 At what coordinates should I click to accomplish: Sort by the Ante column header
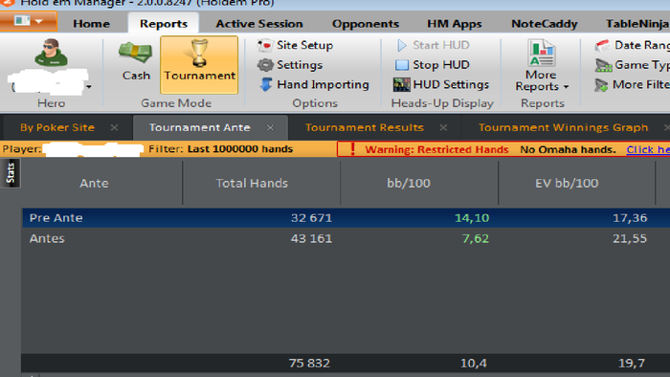click(94, 183)
